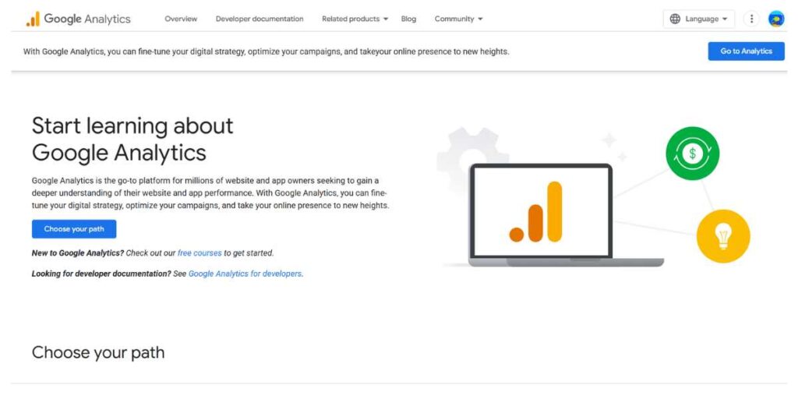Screen dimensions: 798x399
Task: Click the yellow lightbulb illustration icon
Action: click(722, 236)
